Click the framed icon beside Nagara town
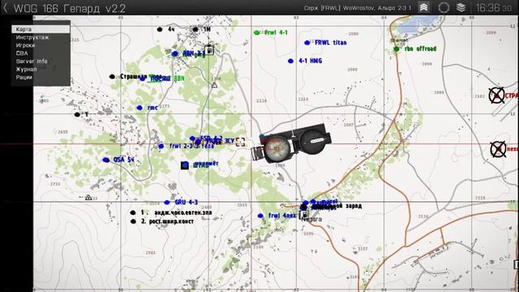This screenshot has width=519, height=292. point(304,215)
